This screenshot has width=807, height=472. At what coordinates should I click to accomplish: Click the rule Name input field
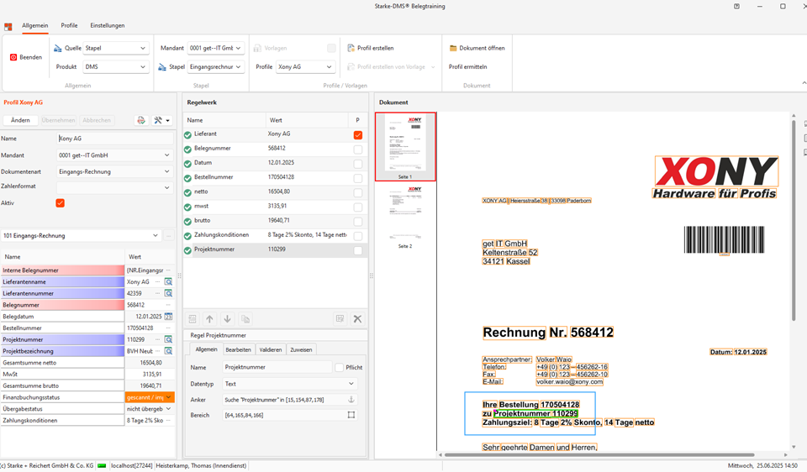point(277,367)
